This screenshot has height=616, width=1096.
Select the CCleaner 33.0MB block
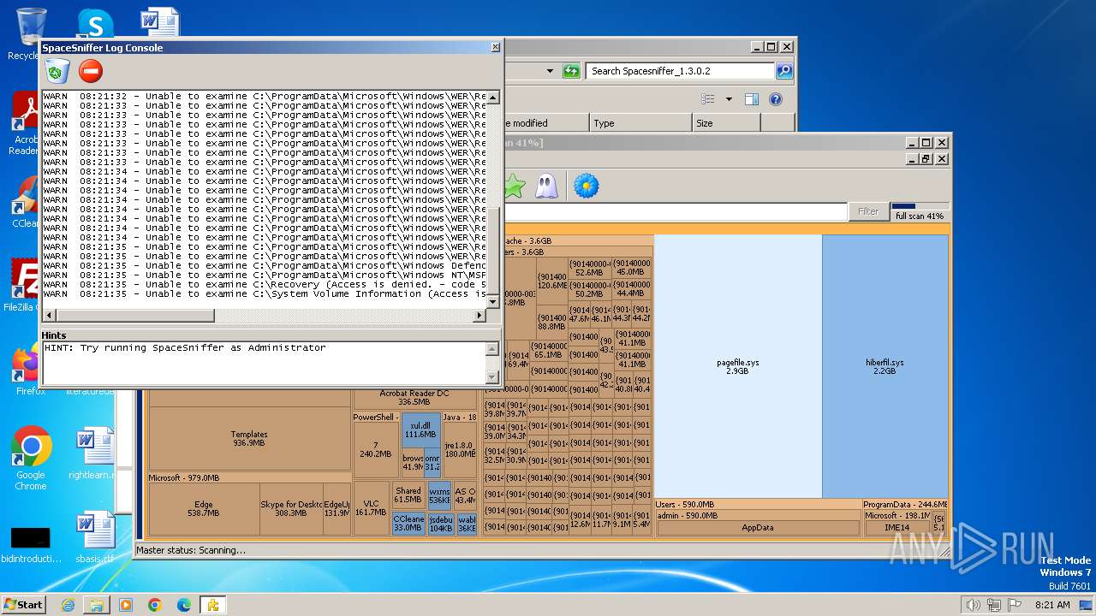[x=408, y=524]
